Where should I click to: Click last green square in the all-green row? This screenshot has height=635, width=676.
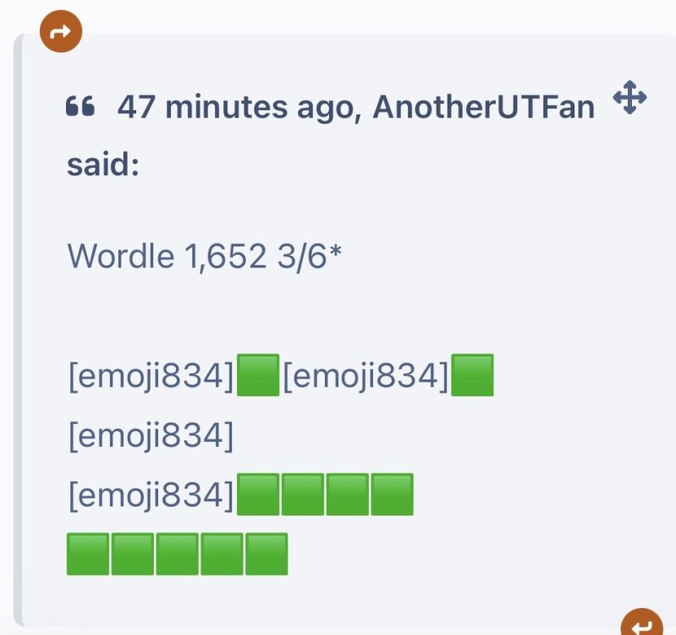click(x=267, y=555)
